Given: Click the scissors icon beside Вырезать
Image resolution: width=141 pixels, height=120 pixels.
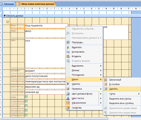Looking at the screenshot, I should pos(68,47).
